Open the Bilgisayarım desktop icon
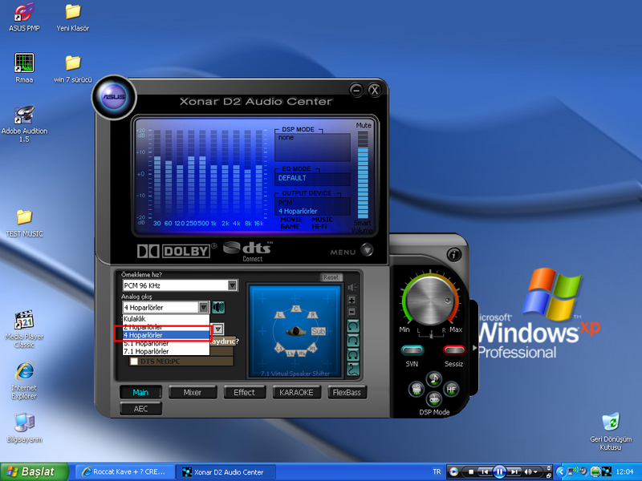 click(24, 428)
